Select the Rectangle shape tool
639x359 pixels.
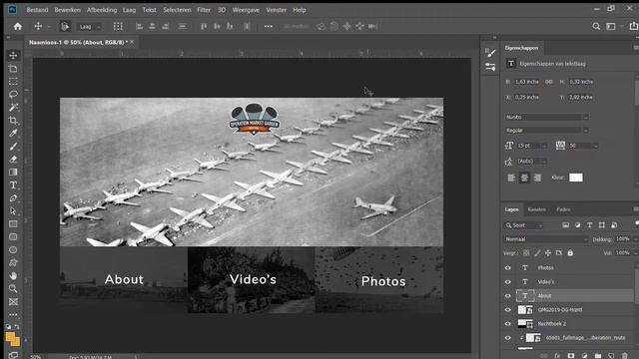click(13, 223)
